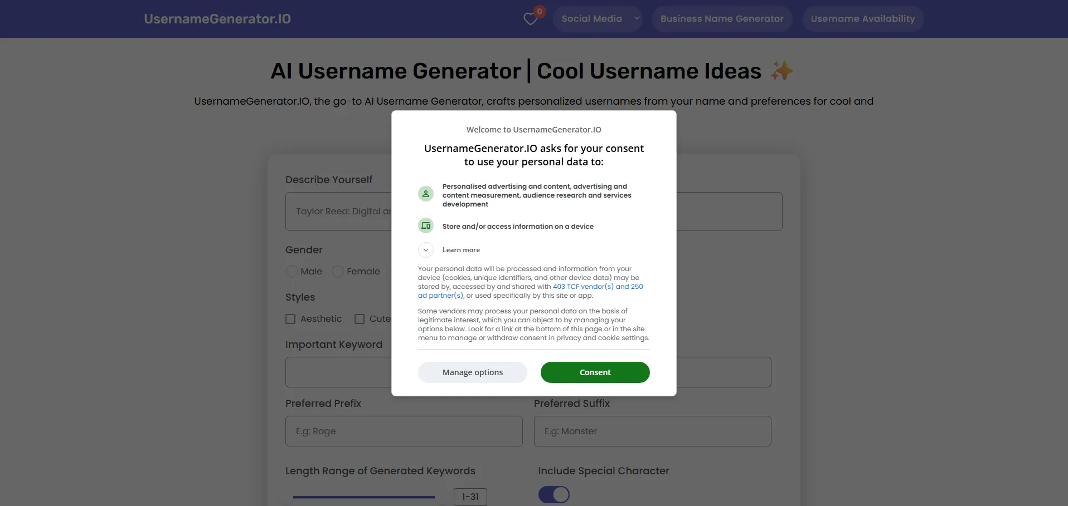Click the keyword length range slider
Viewport: 1068px width, 506px height.
(x=364, y=497)
